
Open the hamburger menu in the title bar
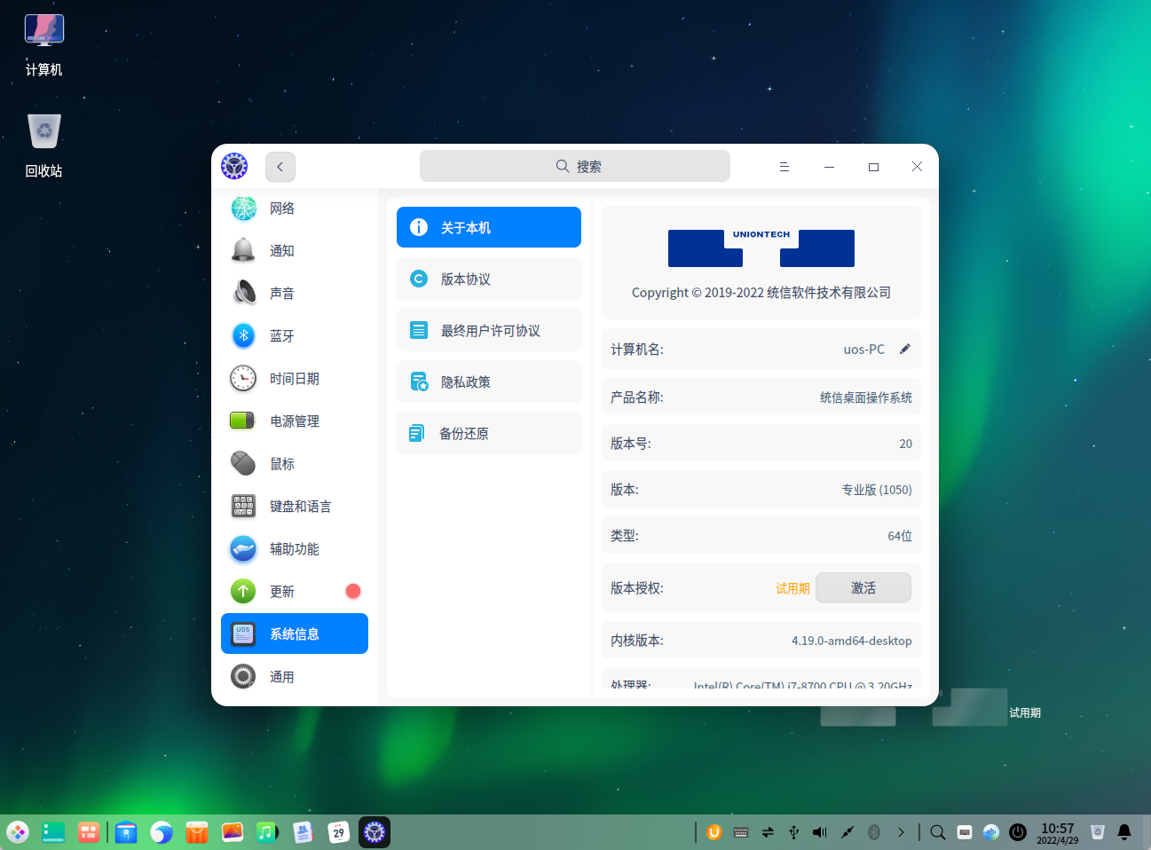(784, 167)
